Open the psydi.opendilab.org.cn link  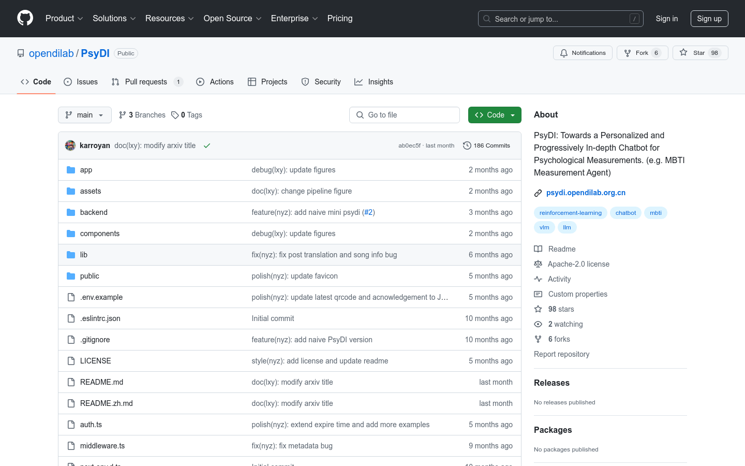[586, 193]
